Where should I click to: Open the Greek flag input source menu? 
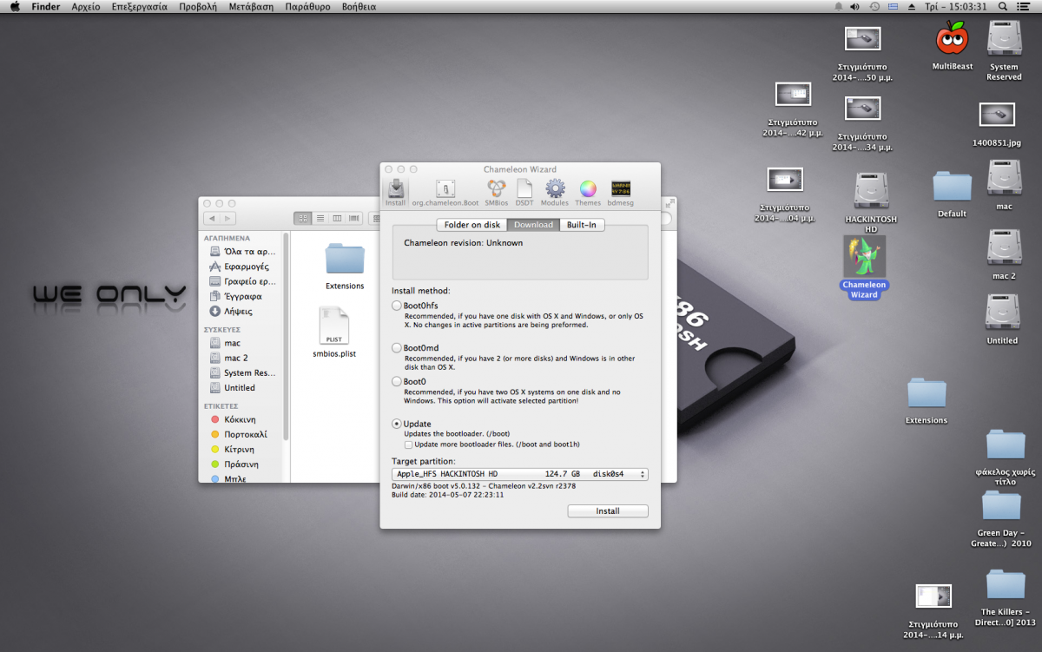point(893,6)
